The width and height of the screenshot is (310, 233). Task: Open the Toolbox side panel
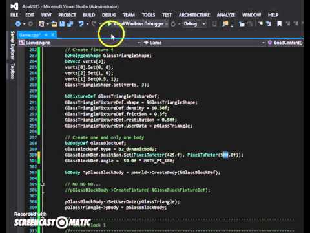13,71
